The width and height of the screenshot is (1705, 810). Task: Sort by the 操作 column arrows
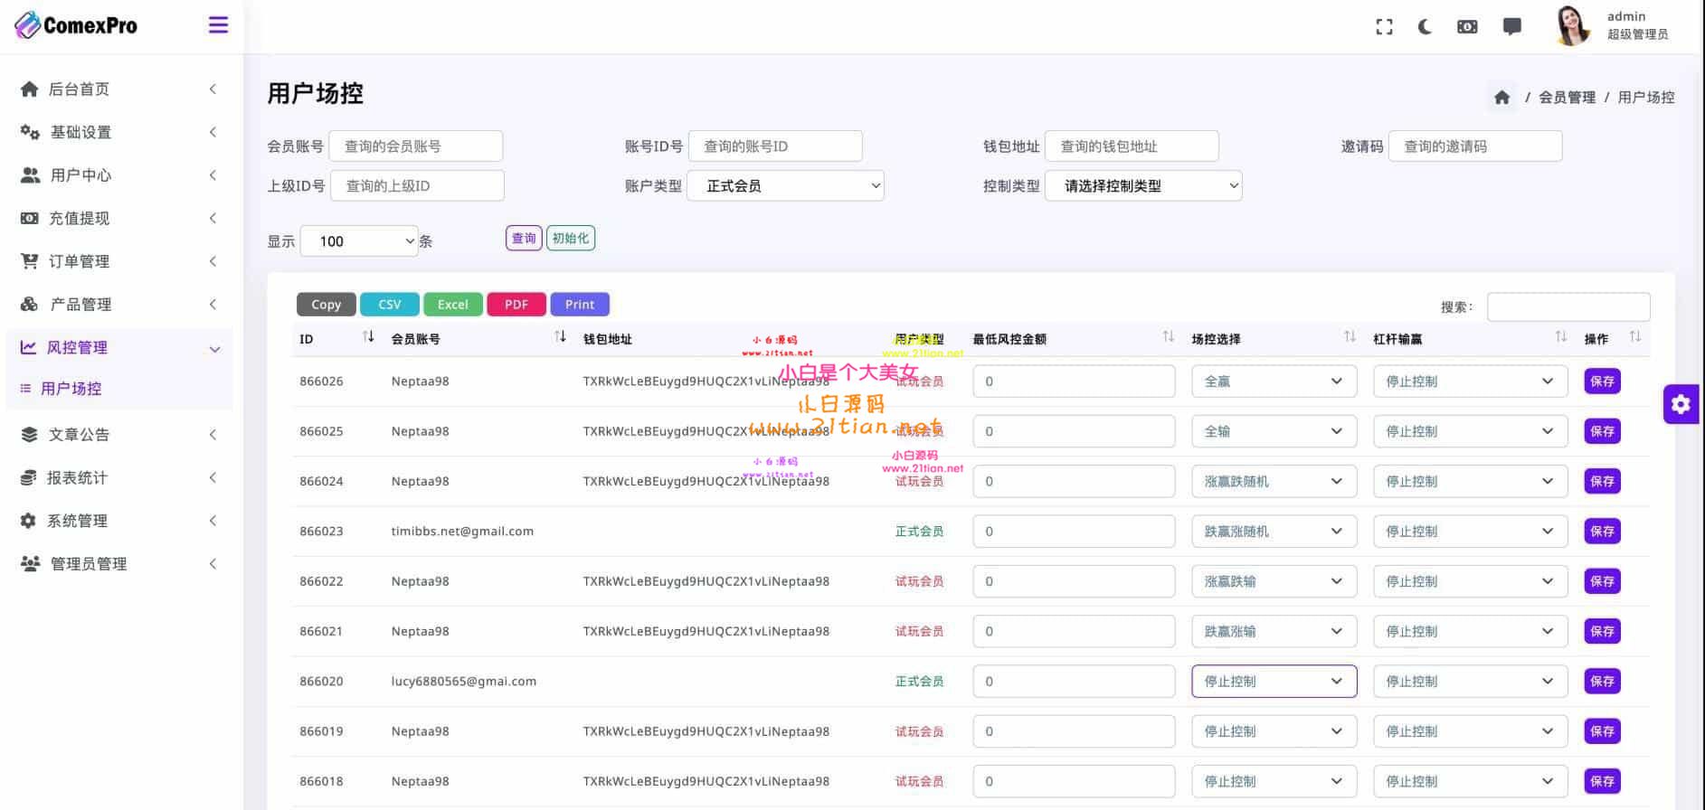1634,336
